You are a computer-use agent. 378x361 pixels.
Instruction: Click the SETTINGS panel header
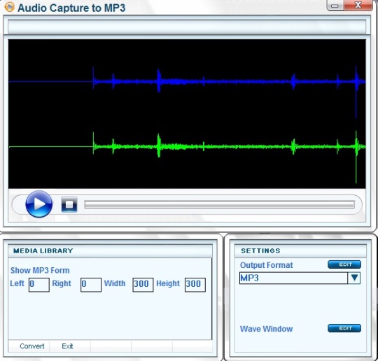pos(300,251)
